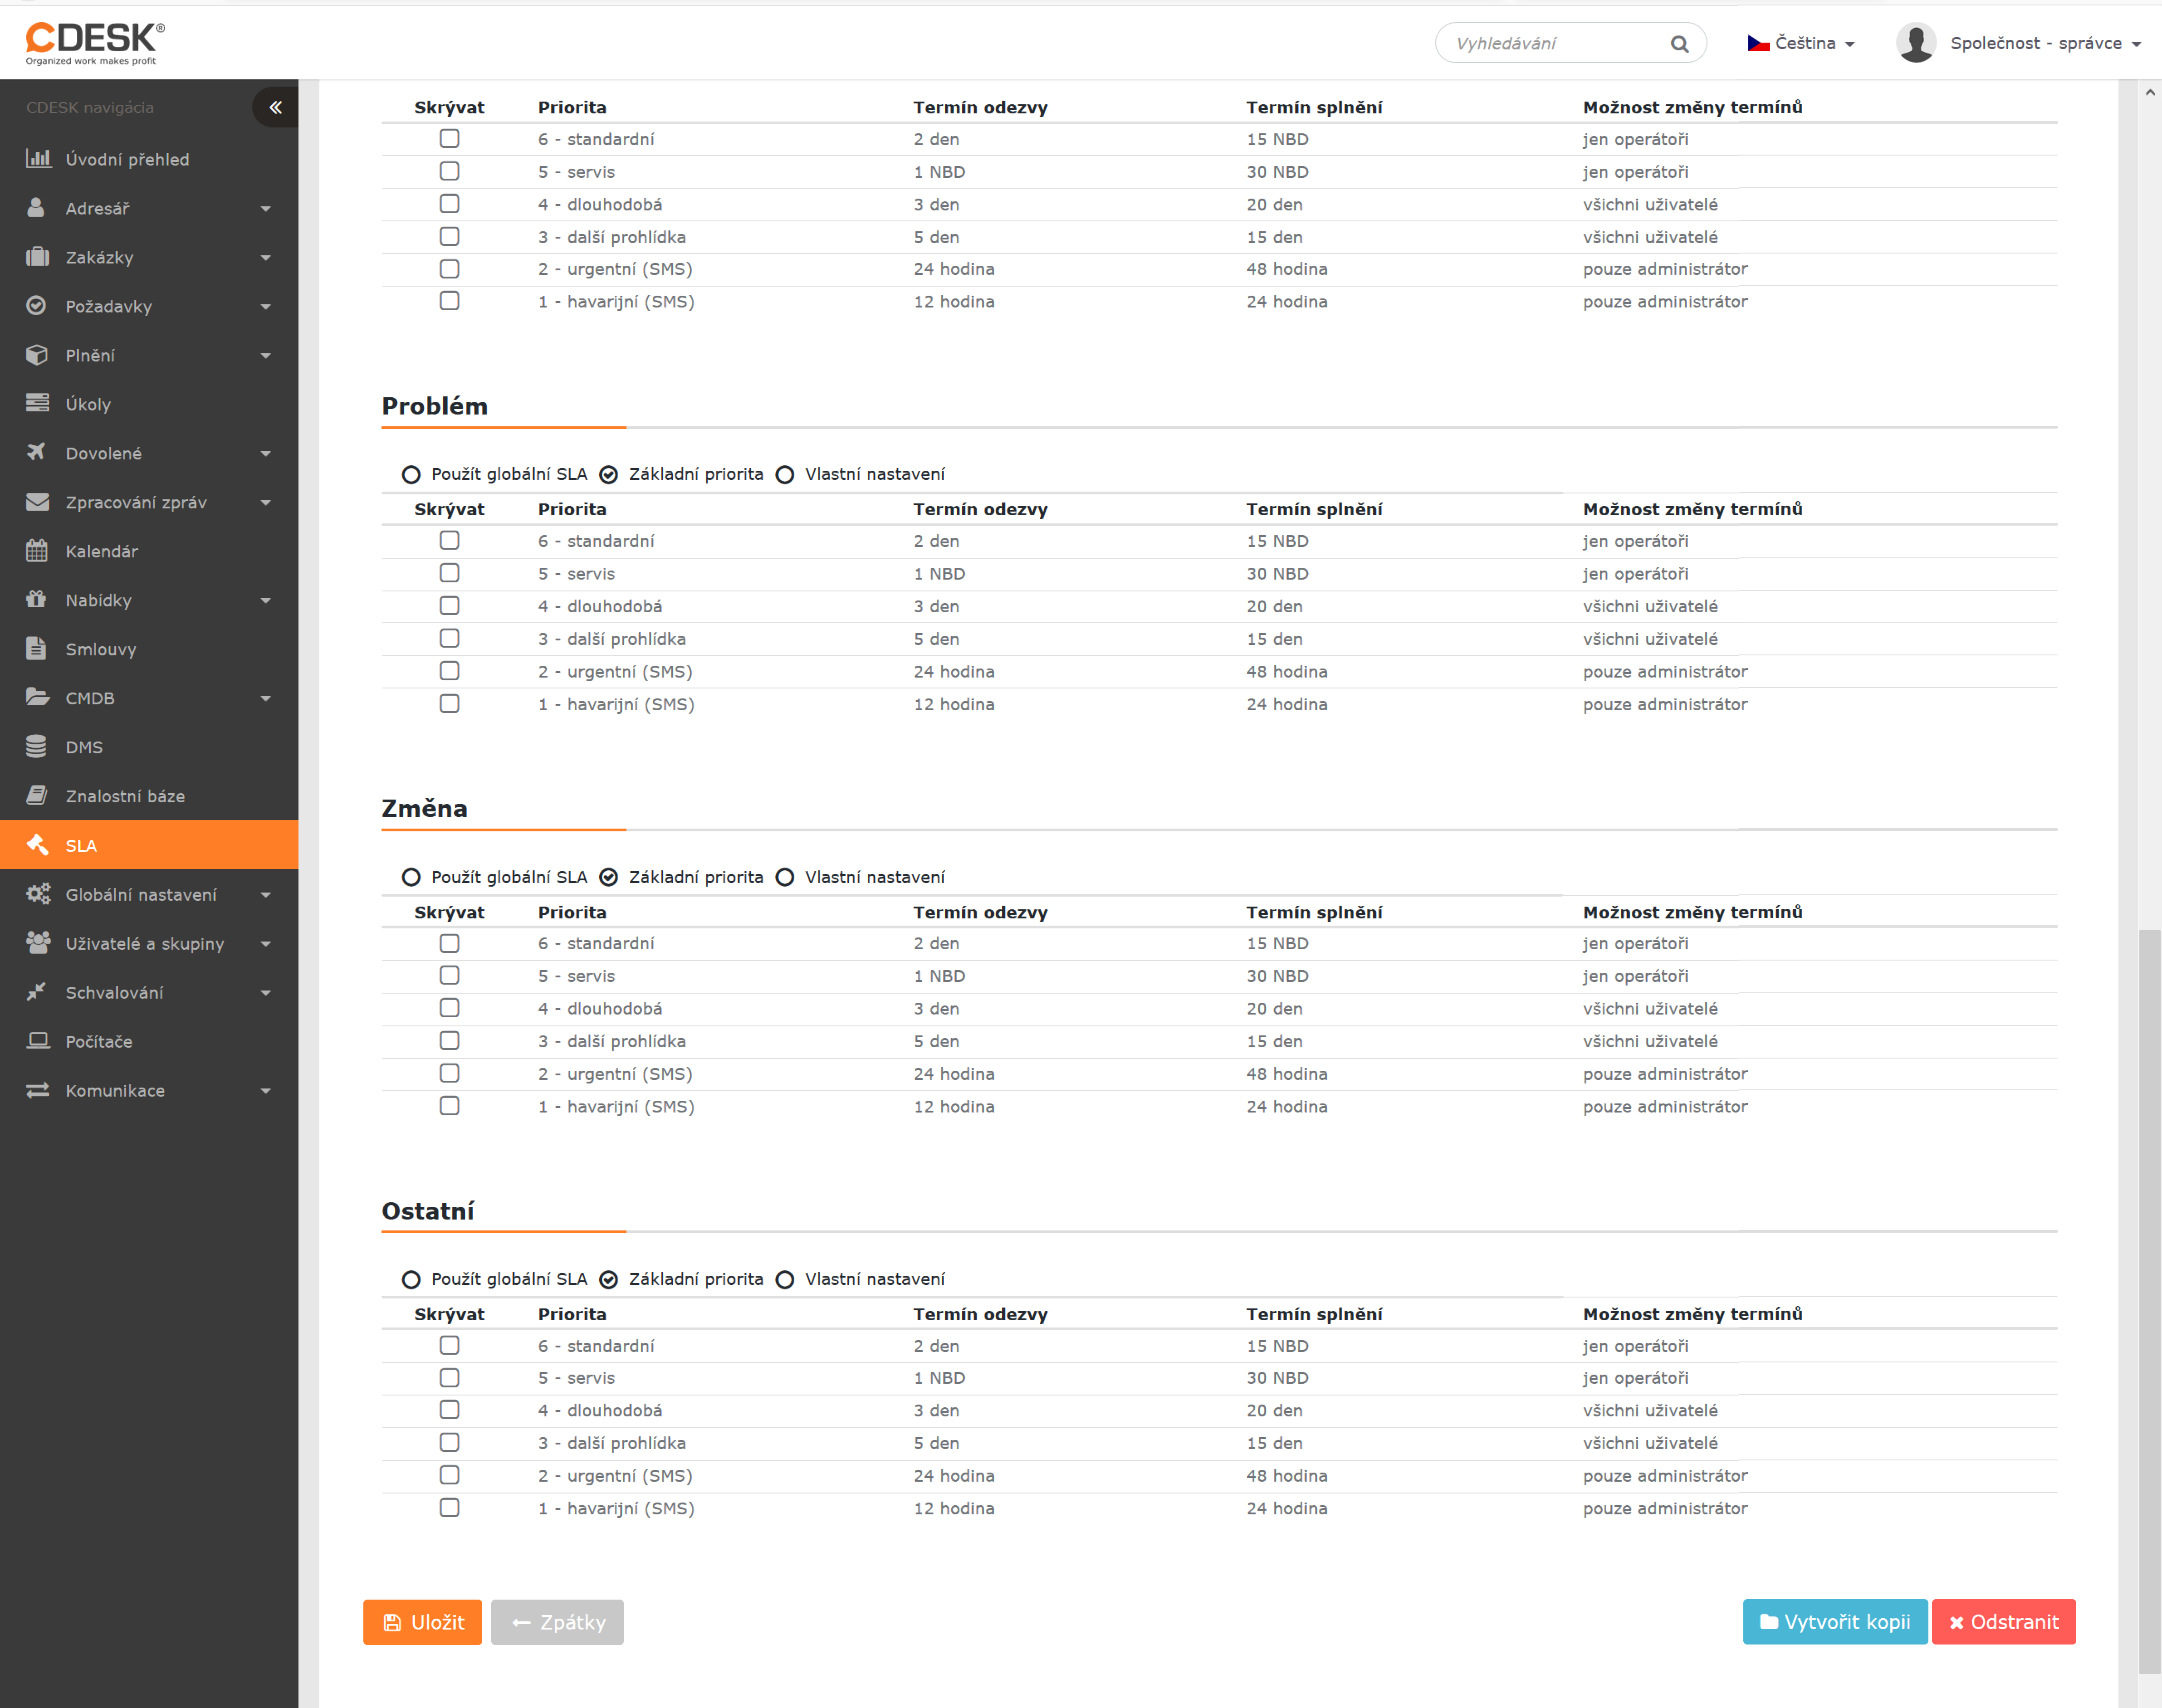
Task: Open Znalostní báze book icon
Action: tap(37, 796)
